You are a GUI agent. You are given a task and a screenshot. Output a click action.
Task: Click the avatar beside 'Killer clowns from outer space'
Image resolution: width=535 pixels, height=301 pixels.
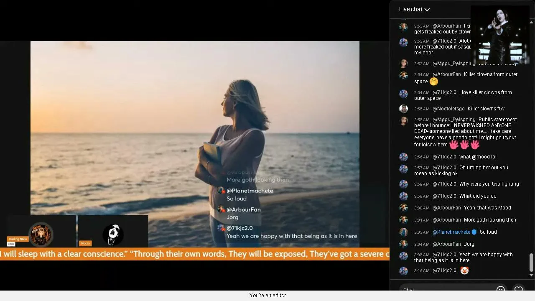point(403,75)
